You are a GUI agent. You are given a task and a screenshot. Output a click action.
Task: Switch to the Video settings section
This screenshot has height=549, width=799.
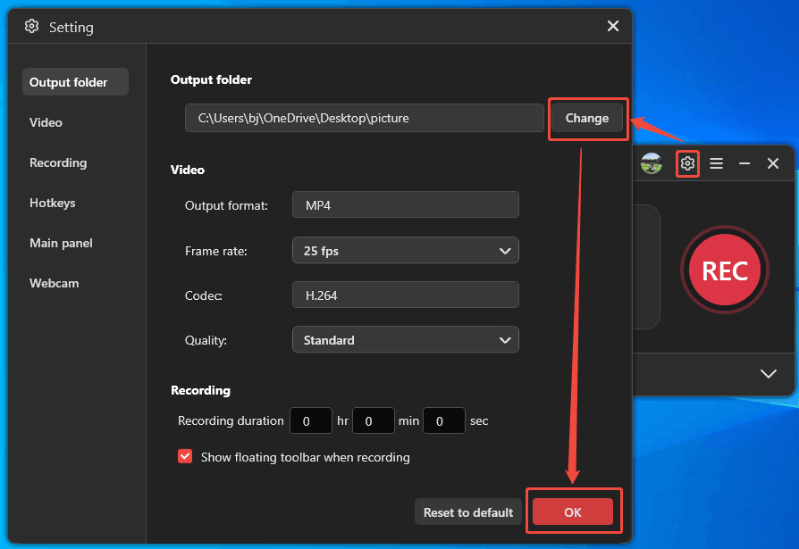46,122
